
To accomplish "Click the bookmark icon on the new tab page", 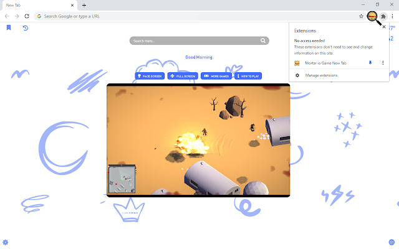I will 9,27.
